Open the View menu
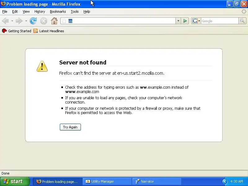 point(26,11)
